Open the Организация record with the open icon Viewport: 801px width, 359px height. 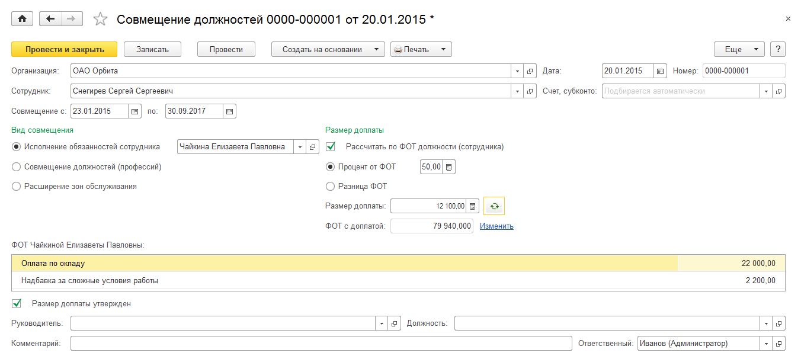pyautogui.click(x=530, y=71)
